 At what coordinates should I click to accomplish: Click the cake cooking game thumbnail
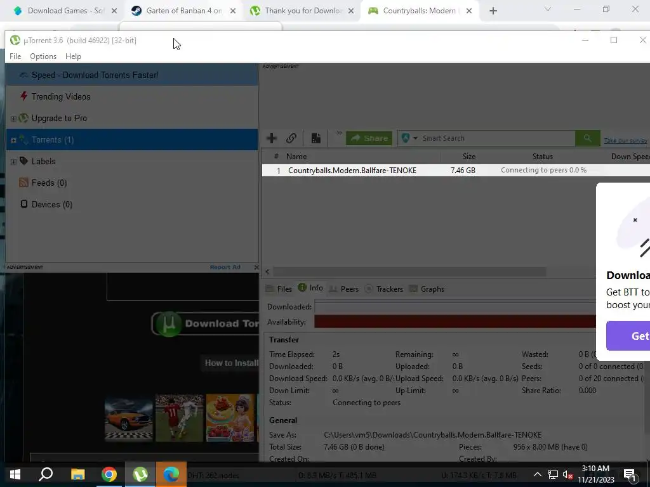230,417
